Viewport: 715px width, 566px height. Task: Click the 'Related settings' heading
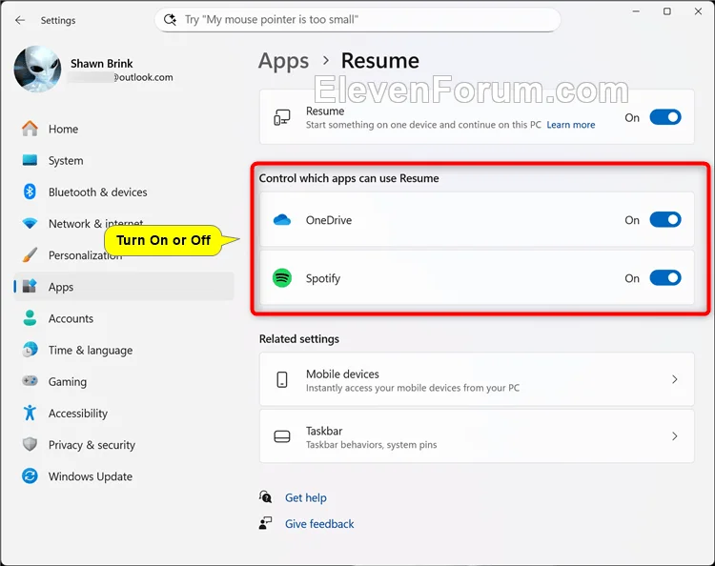click(299, 339)
